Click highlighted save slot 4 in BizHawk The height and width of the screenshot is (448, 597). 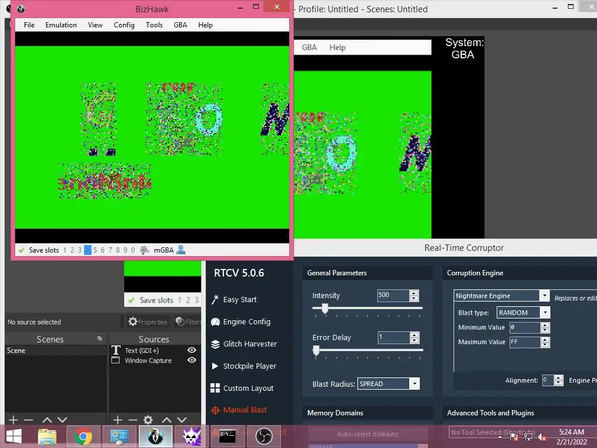[87, 250]
